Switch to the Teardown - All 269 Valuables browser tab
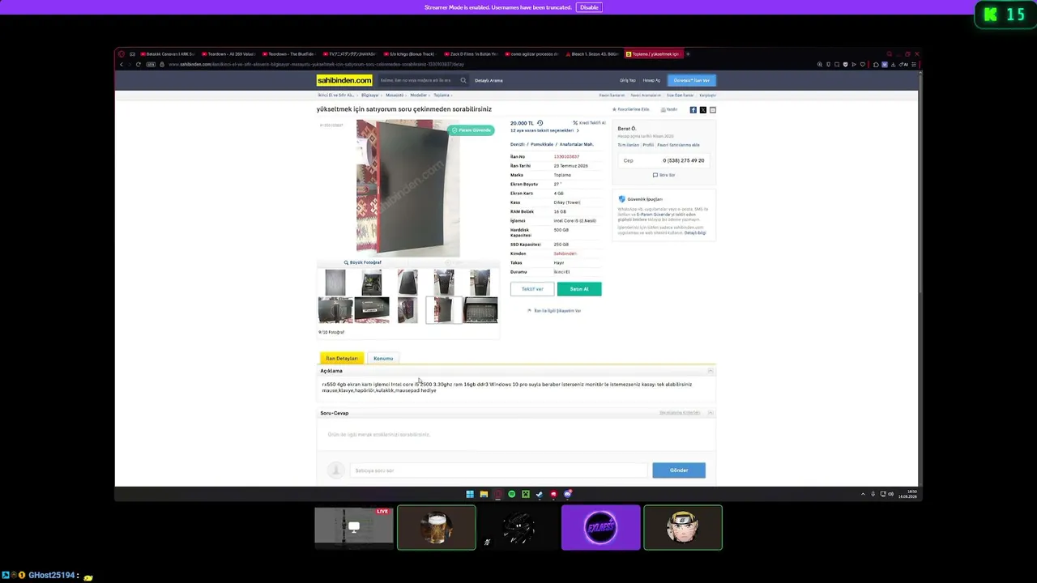 pyautogui.click(x=229, y=54)
